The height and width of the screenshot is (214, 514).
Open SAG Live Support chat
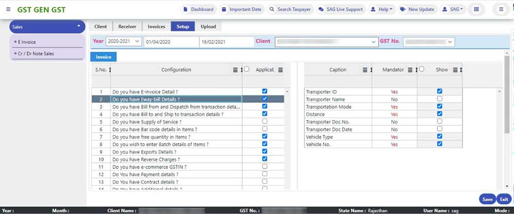click(340, 9)
